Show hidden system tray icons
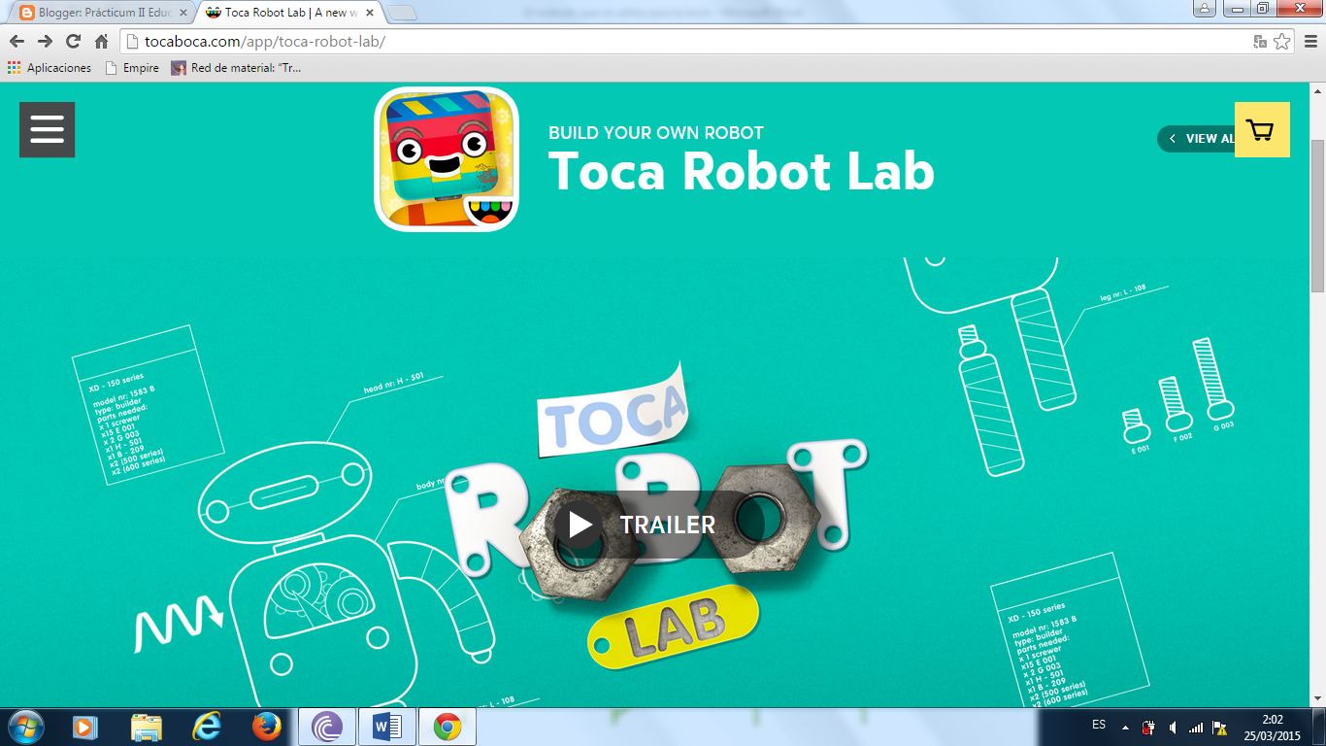This screenshot has height=746, width=1326. coord(1125,727)
